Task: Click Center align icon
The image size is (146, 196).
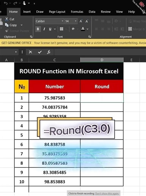Action: tap(103, 29)
